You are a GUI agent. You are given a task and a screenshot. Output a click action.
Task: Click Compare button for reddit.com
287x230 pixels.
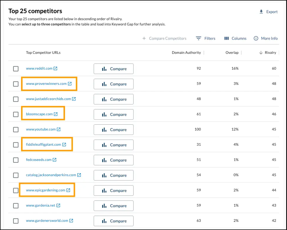click(x=114, y=69)
